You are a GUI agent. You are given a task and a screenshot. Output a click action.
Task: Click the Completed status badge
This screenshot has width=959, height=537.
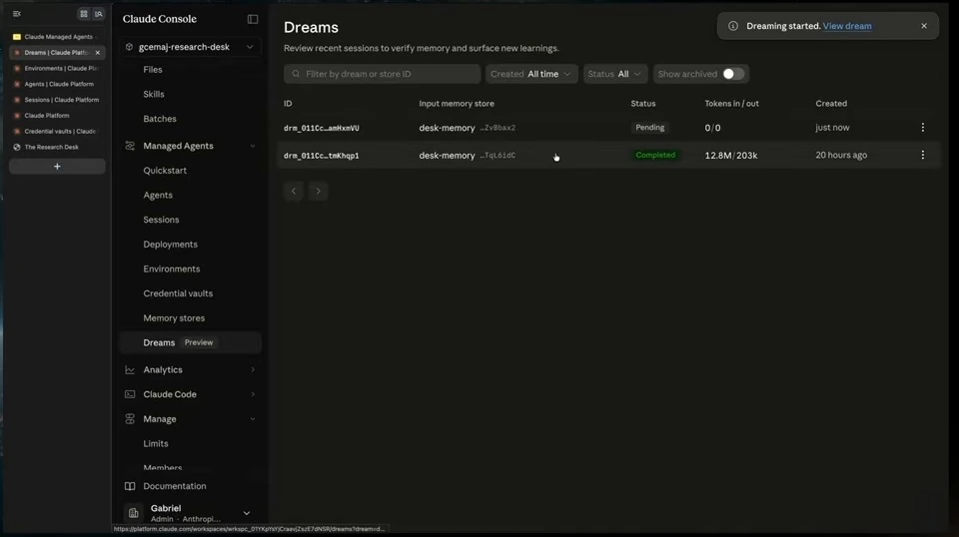tap(655, 155)
